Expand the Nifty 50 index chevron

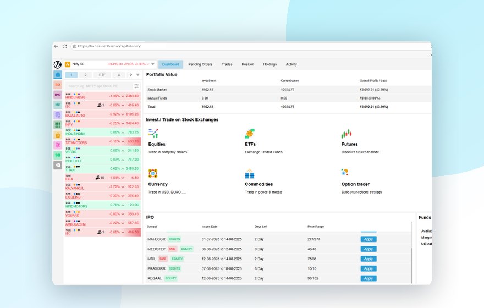click(148, 64)
